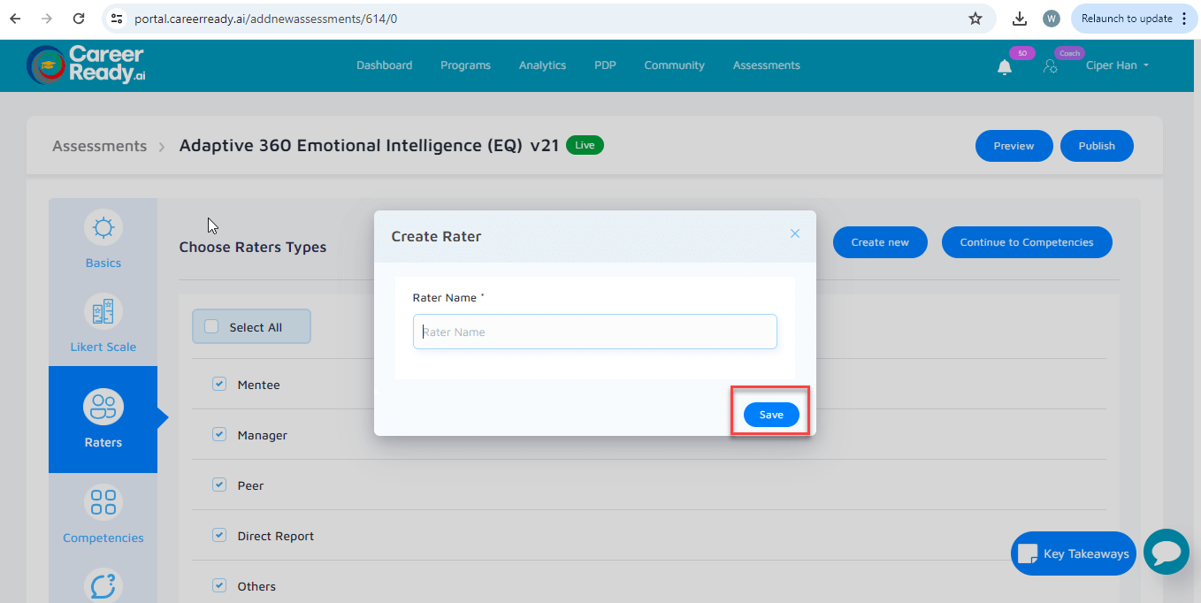Image resolution: width=1201 pixels, height=603 pixels.
Task: Save the new rater
Action: (769, 414)
